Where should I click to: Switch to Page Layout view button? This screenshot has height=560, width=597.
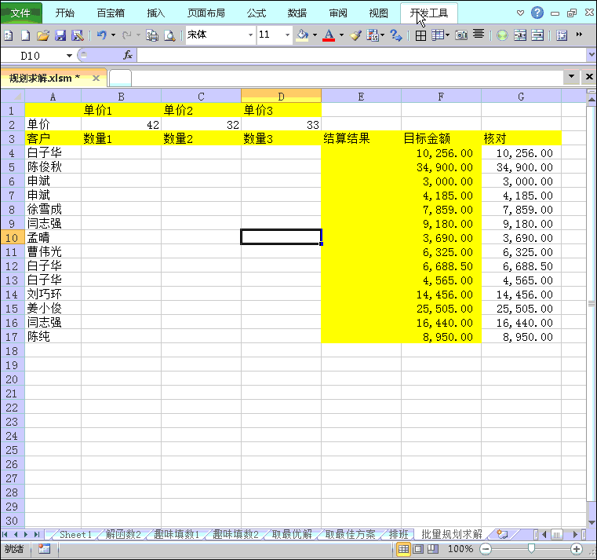point(418,549)
